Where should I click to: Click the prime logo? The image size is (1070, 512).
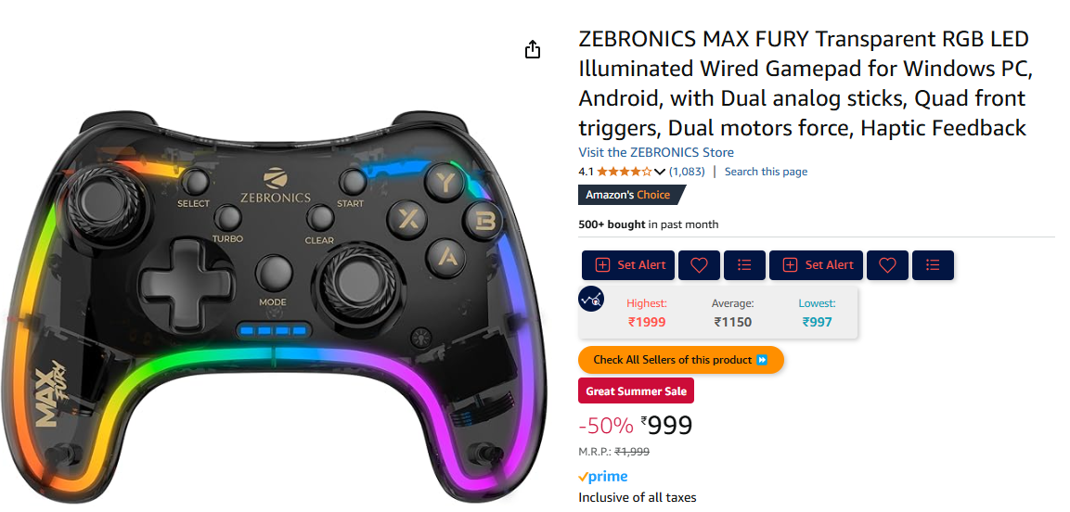[x=603, y=477]
